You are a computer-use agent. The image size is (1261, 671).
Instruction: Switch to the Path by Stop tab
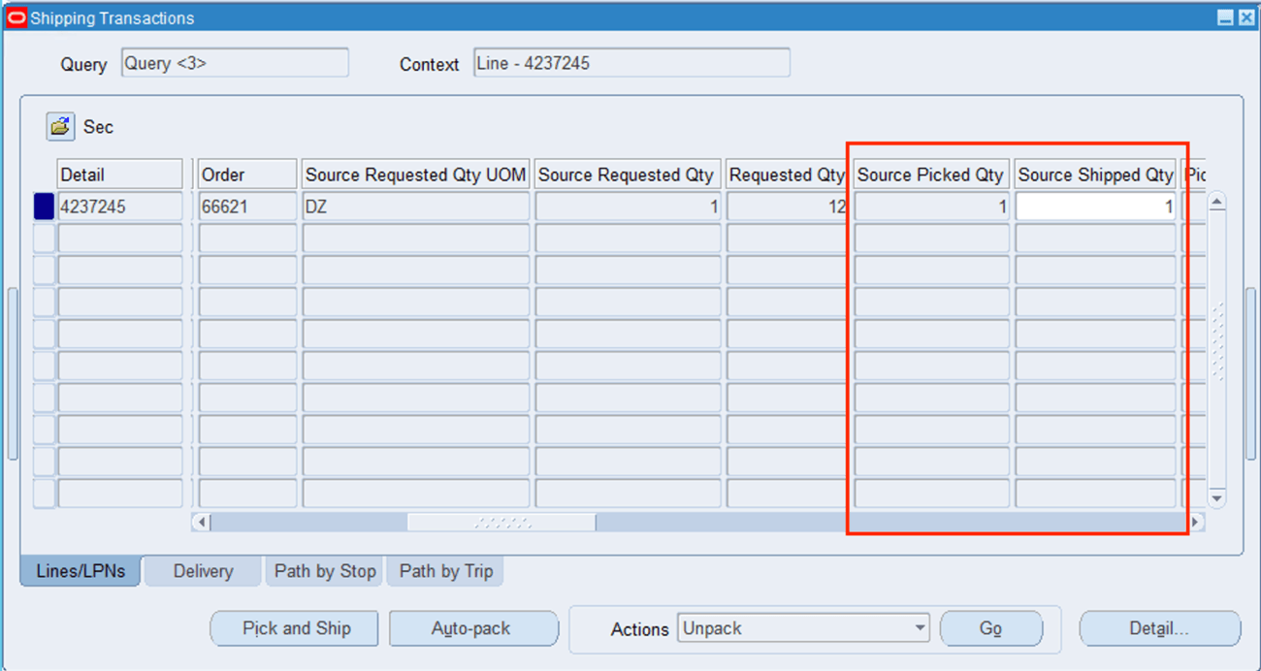point(325,571)
